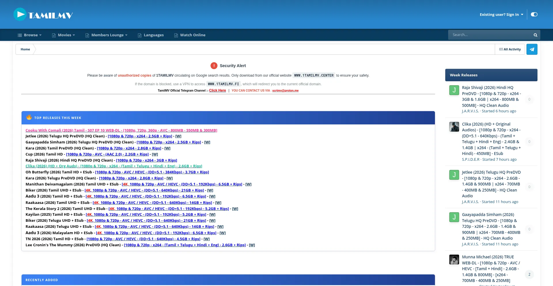This screenshot has height=286, width=553.
Task: Open the Watch Online page
Action: (x=190, y=35)
